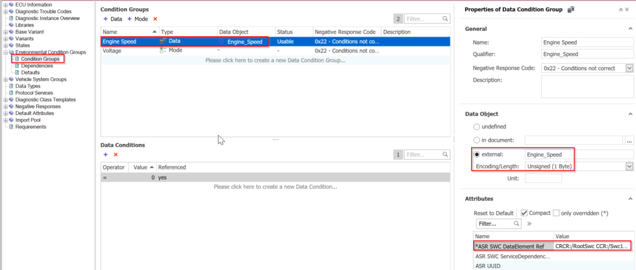Viewport: 636px width, 270px height.
Task: Open the Data Types item
Action: coord(28,86)
